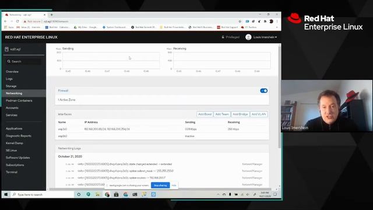Open the Chrome profile avatar
The image size is (373, 210).
tap(271, 21)
